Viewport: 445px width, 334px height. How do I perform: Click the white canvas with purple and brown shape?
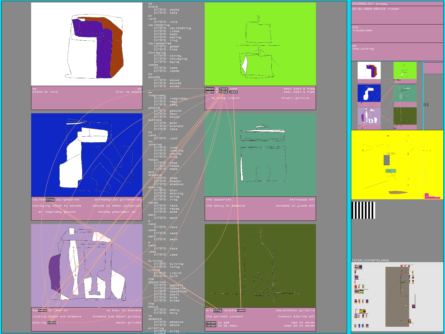[x=86, y=44]
